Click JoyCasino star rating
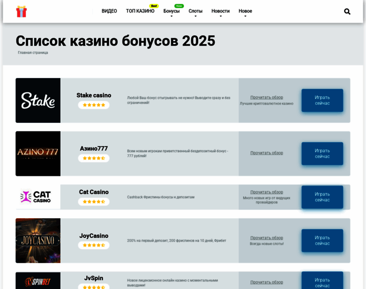This screenshot has width=366, height=289. click(x=94, y=245)
